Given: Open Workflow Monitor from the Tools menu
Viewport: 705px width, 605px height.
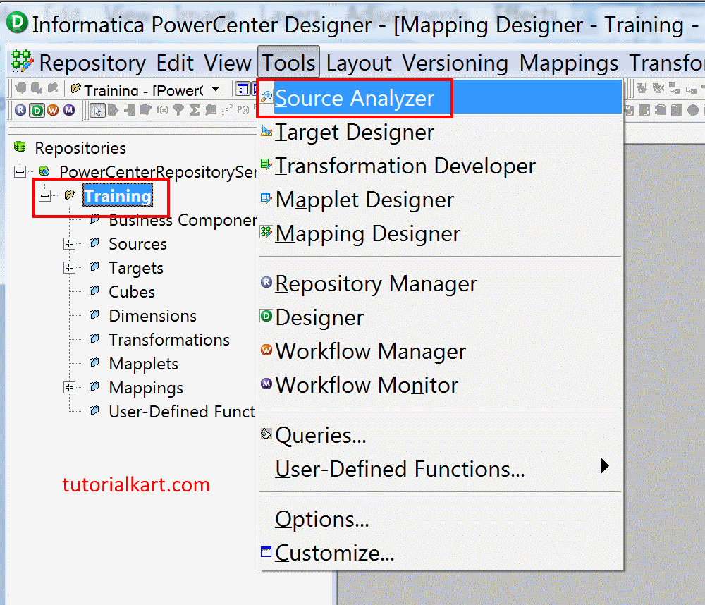Looking at the screenshot, I should (x=441, y=385).
